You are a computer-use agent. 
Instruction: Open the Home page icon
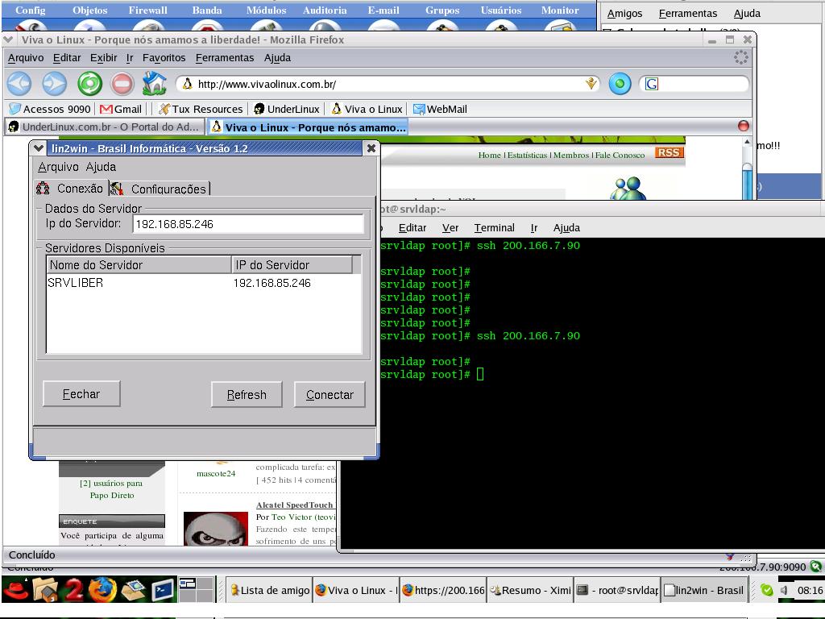[x=154, y=83]
